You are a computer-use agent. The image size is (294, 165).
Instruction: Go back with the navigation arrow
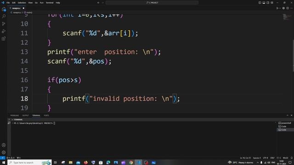coord(98,3)
